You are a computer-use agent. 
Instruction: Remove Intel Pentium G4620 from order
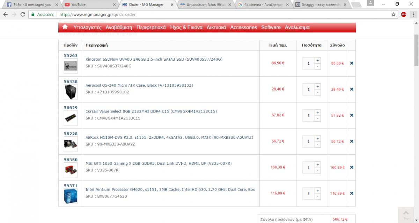click(x=352, y=193)
